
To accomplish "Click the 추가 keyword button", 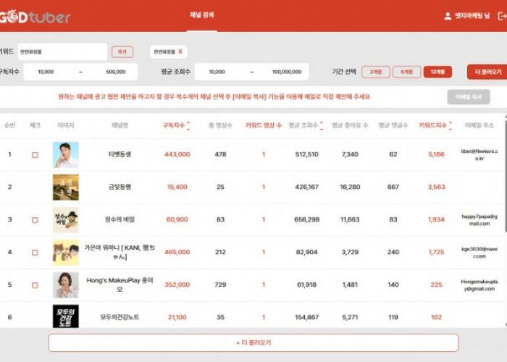I will [x=122, y=51].
